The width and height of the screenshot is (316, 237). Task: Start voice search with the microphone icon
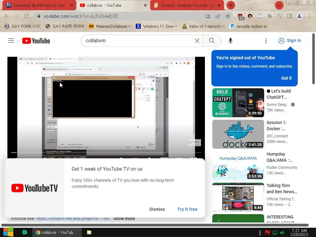230,41
